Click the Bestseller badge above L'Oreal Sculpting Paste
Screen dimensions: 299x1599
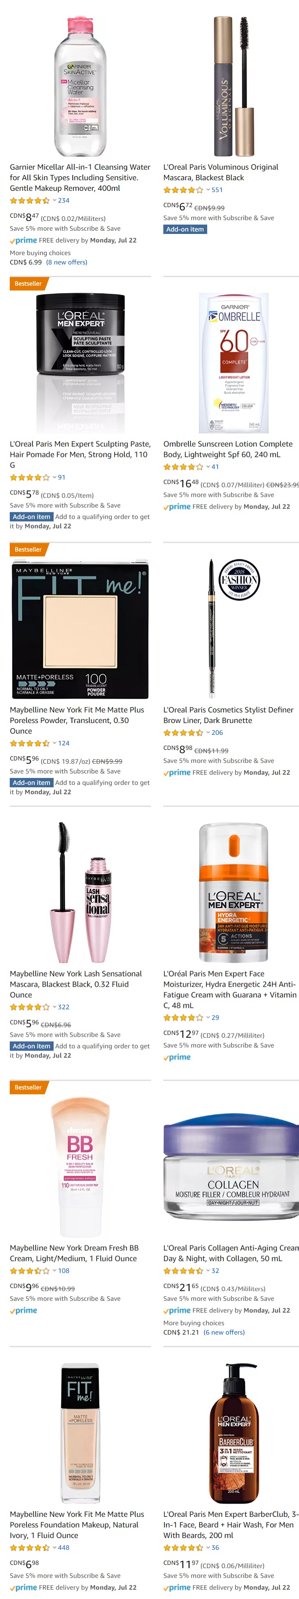click(x=28, y=284)
